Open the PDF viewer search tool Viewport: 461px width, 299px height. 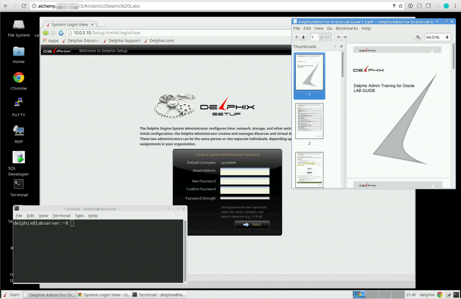click(x=418, y=37)
